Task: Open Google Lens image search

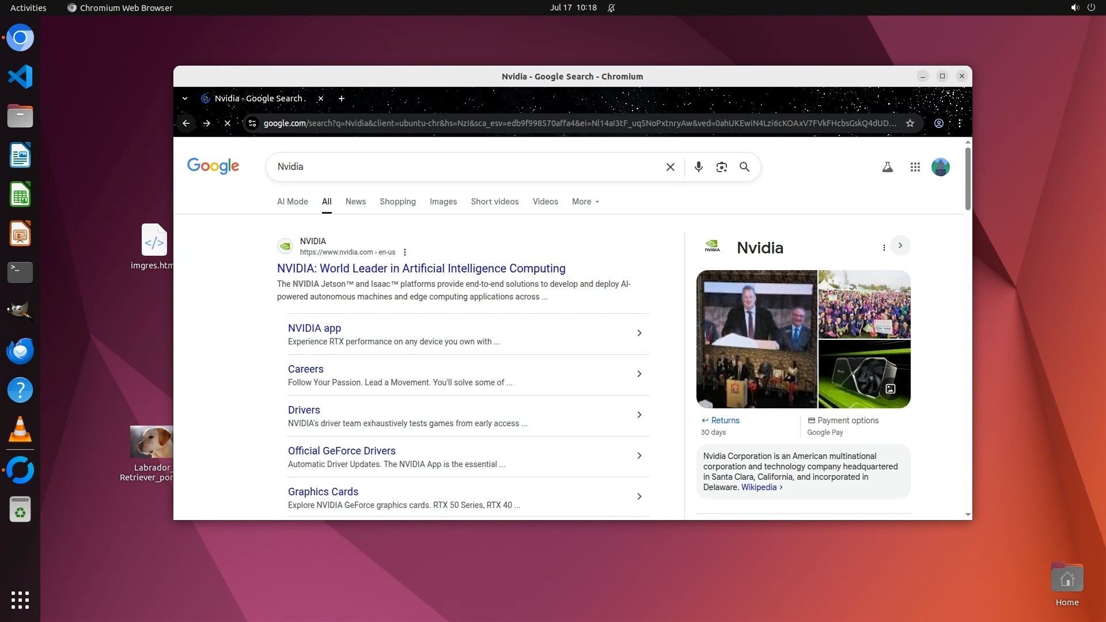Action: pos(721,167)
